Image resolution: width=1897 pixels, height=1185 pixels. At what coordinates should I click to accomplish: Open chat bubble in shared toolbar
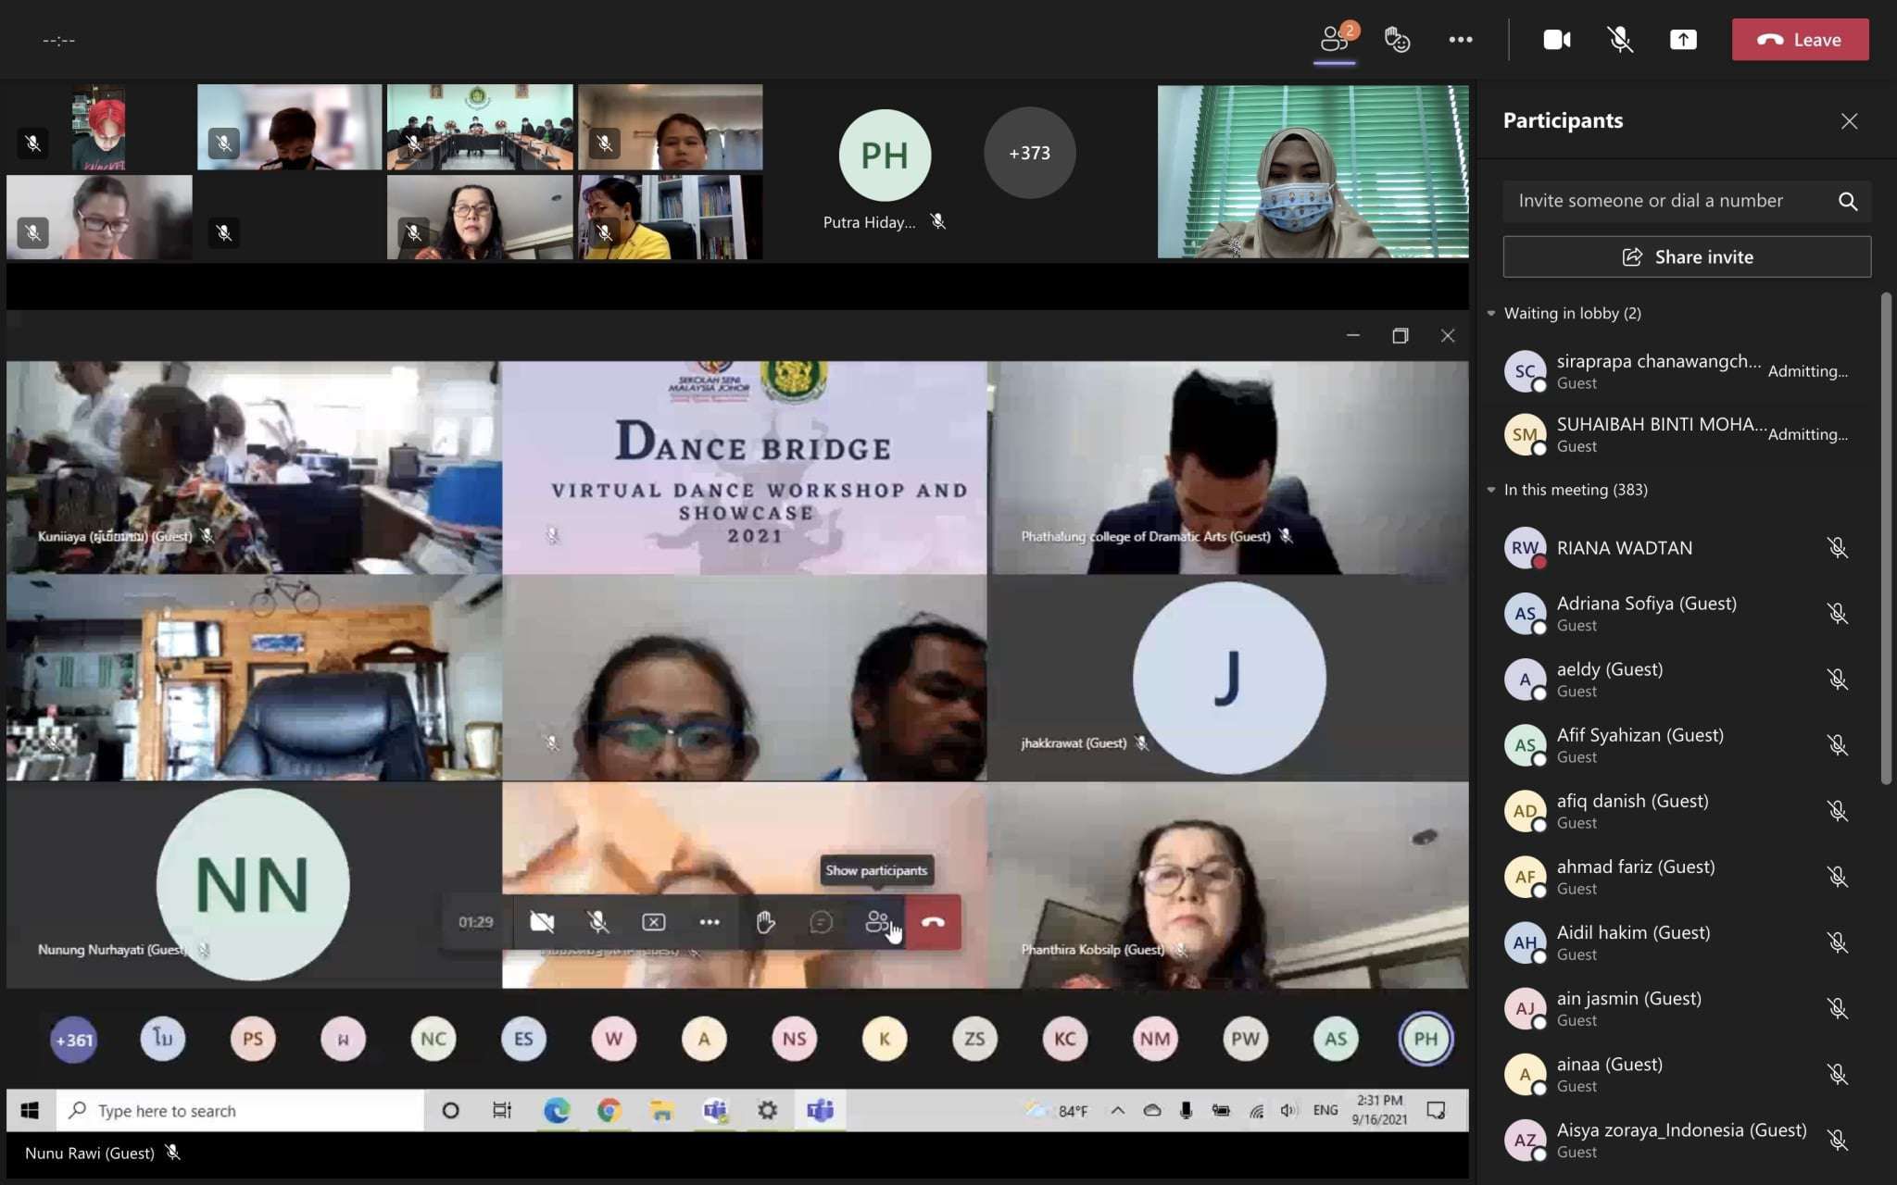tap(821, 922)
